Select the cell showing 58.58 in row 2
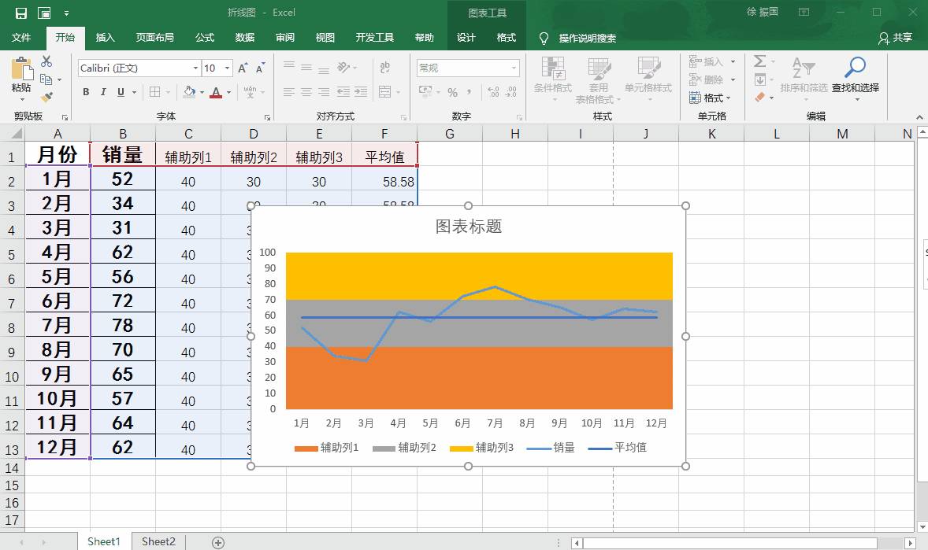Viewport: 928px width, 550px height. coord(384,179)
